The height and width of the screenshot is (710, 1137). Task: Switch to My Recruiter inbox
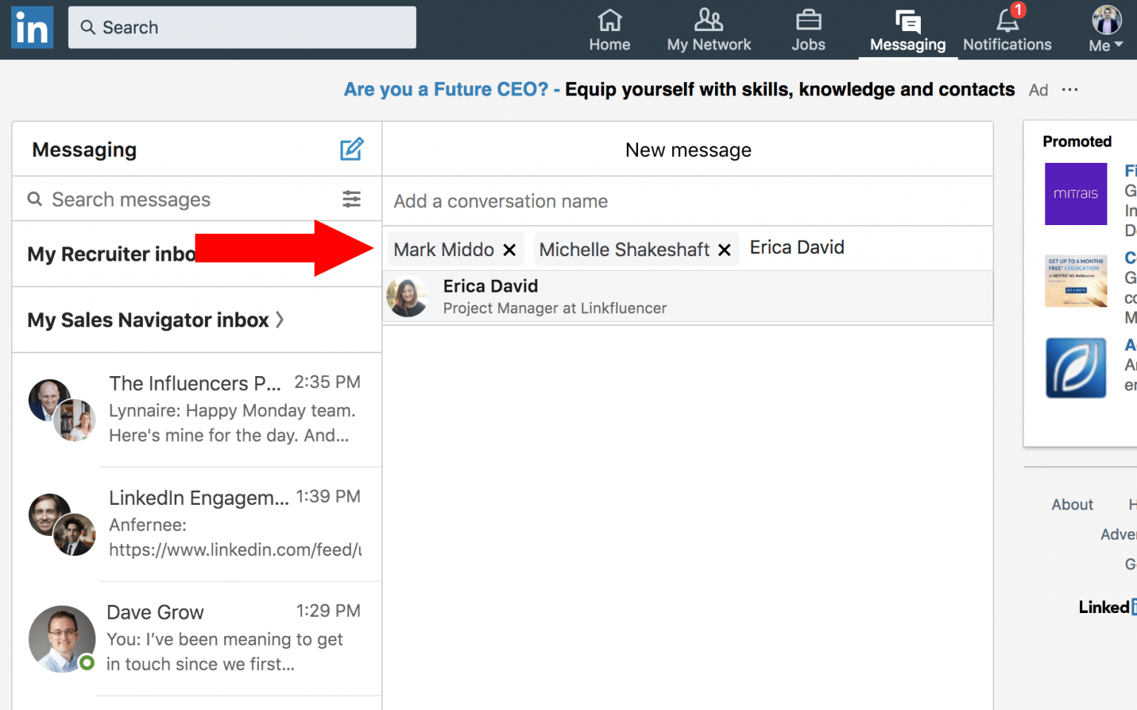(x=111, y=254)
